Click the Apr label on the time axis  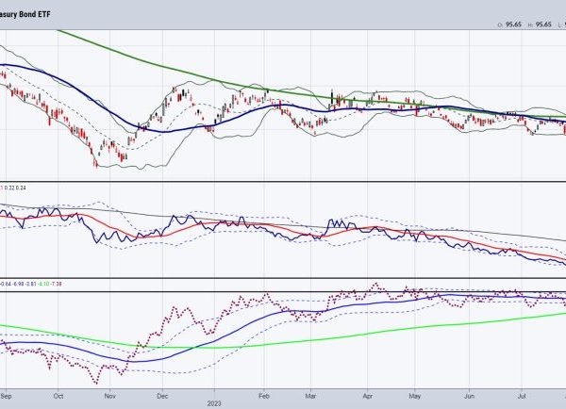(x=368, y=396)
